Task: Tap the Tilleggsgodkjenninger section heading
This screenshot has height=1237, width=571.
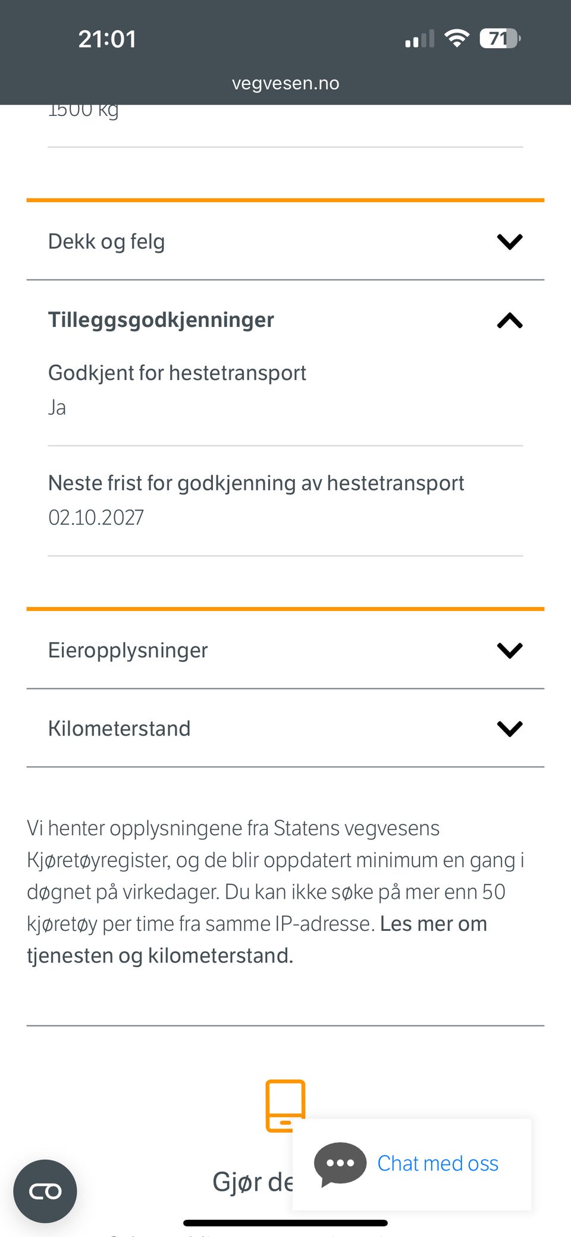Action: 161,320
